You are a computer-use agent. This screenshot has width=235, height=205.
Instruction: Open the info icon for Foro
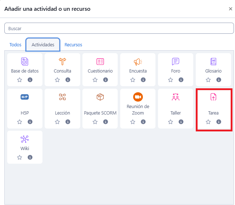(x=181, y=80)
